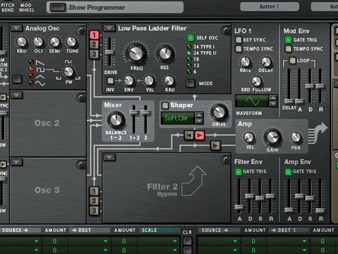Click the Analog Osc TUNE knob
Image resolution: width=338 pixels, height=254 pixels.
(71, 41)
